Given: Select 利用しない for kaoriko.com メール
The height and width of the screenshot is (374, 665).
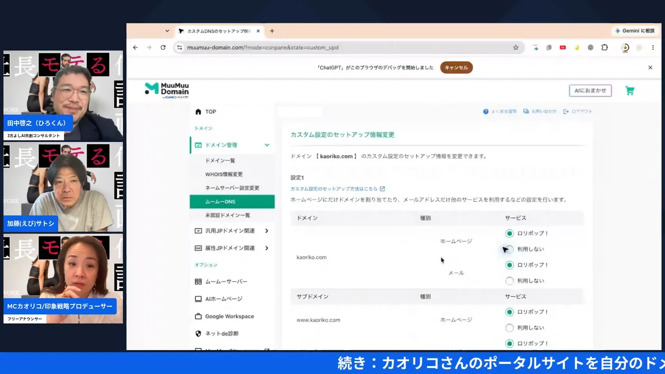Looking at the screenshot, I should (509, 281).
